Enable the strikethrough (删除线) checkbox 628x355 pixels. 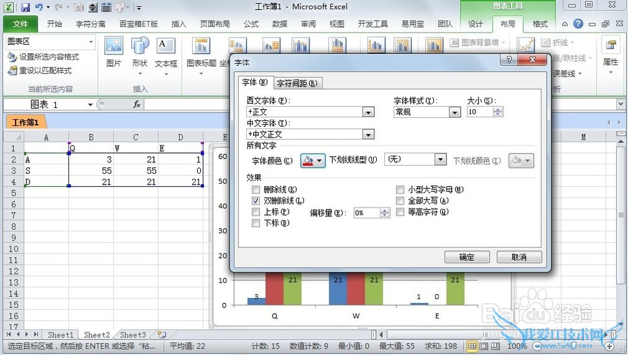coord(256,189)
